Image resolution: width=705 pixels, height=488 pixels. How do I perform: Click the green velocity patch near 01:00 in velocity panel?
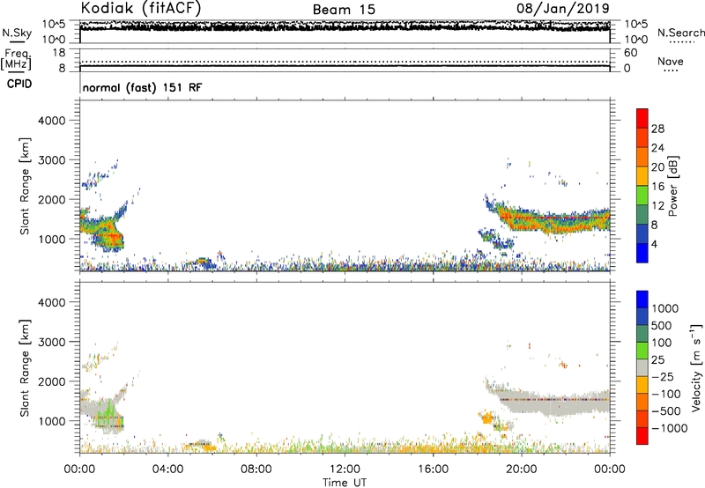(107, 412)
